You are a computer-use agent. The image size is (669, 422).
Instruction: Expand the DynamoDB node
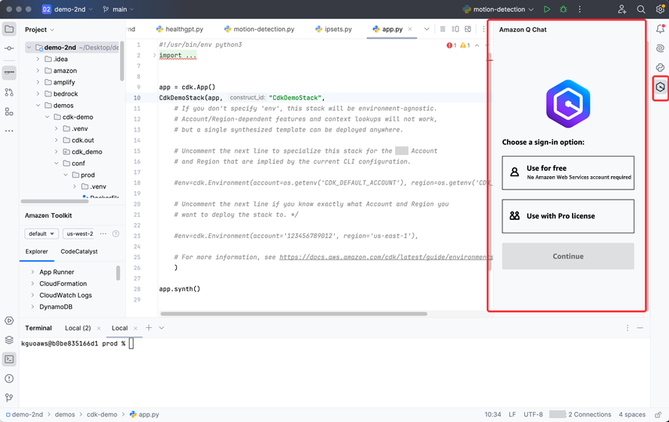click(32, 306)
